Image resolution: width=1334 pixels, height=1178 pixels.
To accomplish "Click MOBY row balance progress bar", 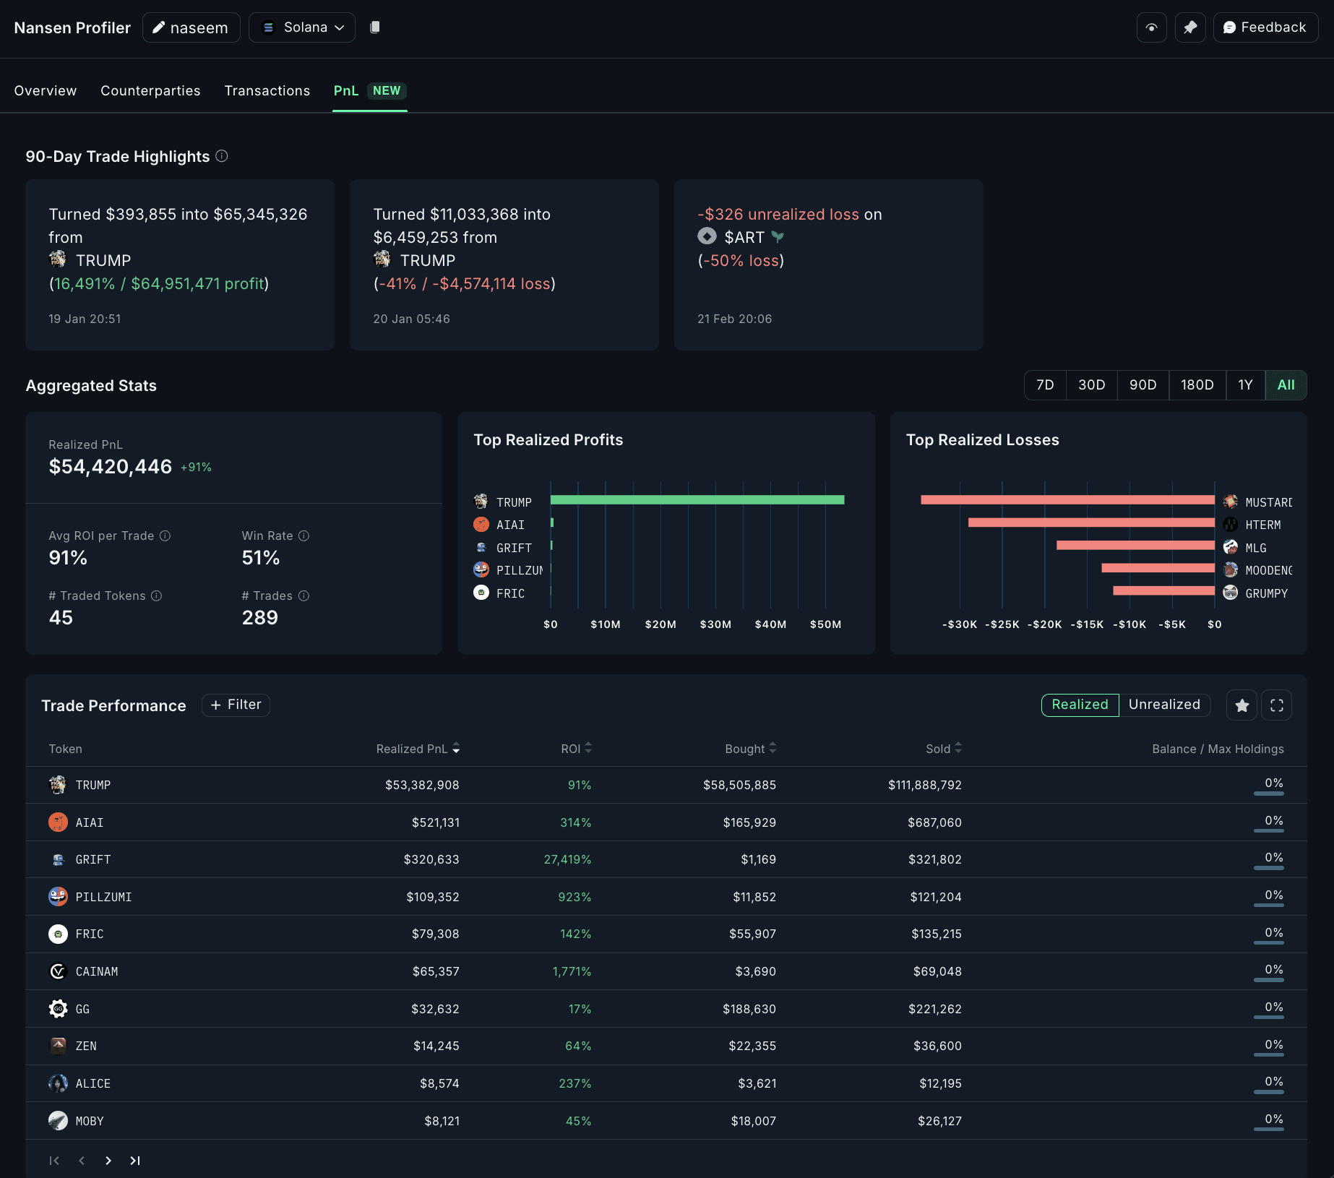I will (1268, 1130).
